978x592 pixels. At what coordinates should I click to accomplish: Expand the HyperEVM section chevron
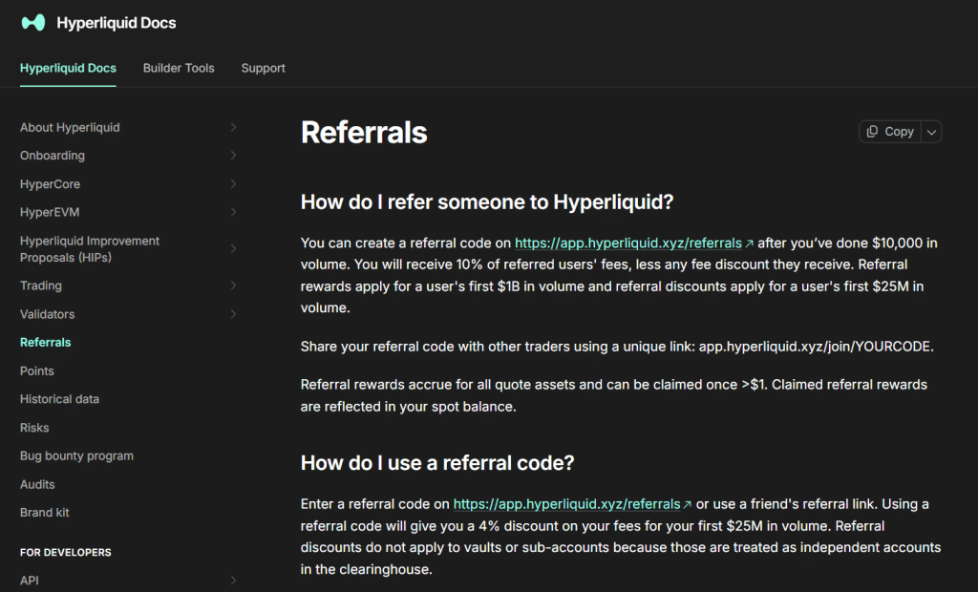233,212
